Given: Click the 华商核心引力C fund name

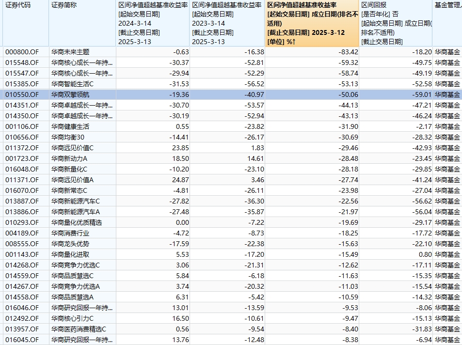Looking at the screenshot, I should point(72,318).
